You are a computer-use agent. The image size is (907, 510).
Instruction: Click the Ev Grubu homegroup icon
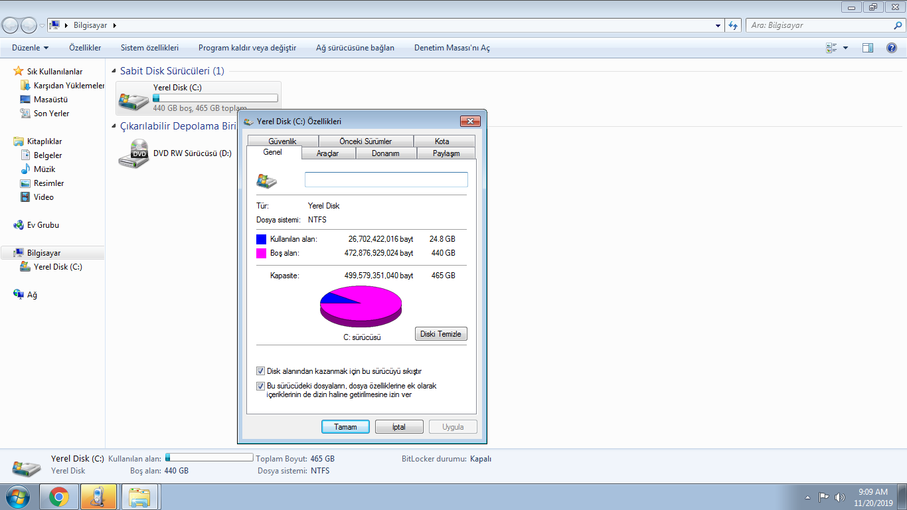point(19,225)
